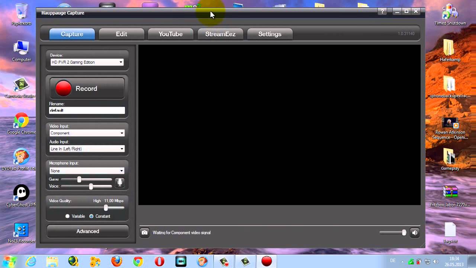Open the Settings tab
The image size is (476, 268).
(270, 34)
